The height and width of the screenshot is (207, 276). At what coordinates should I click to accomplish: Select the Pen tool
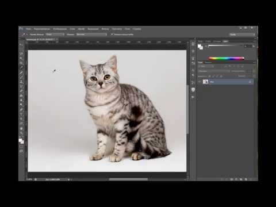21,109
